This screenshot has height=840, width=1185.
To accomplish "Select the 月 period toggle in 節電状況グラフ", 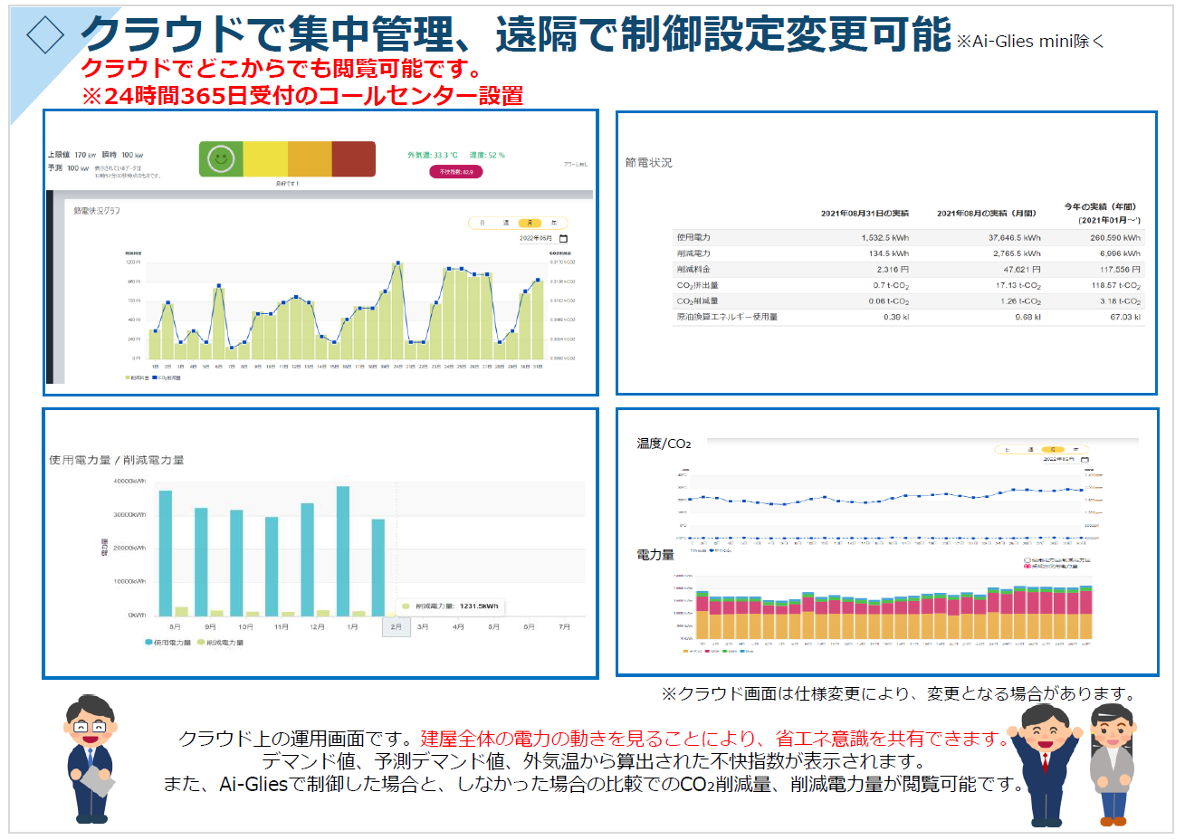I will click(530, 223).
